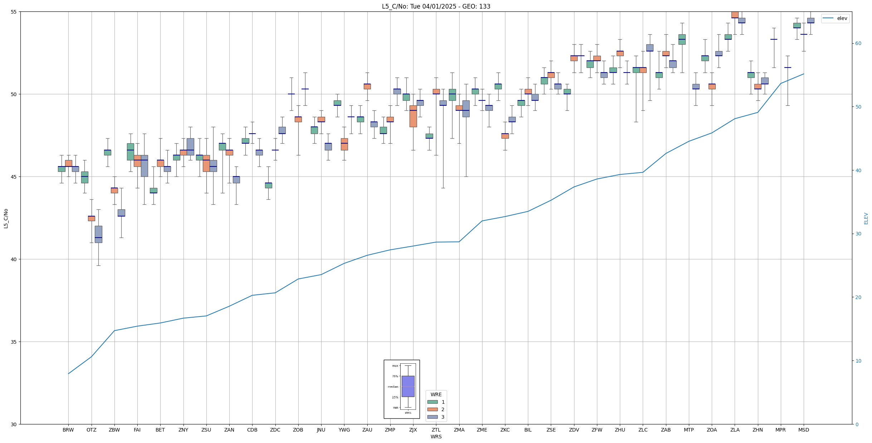Click the elev line sample in legend
The height and width of the screenshot is (443, 872).
pos(828,18)
